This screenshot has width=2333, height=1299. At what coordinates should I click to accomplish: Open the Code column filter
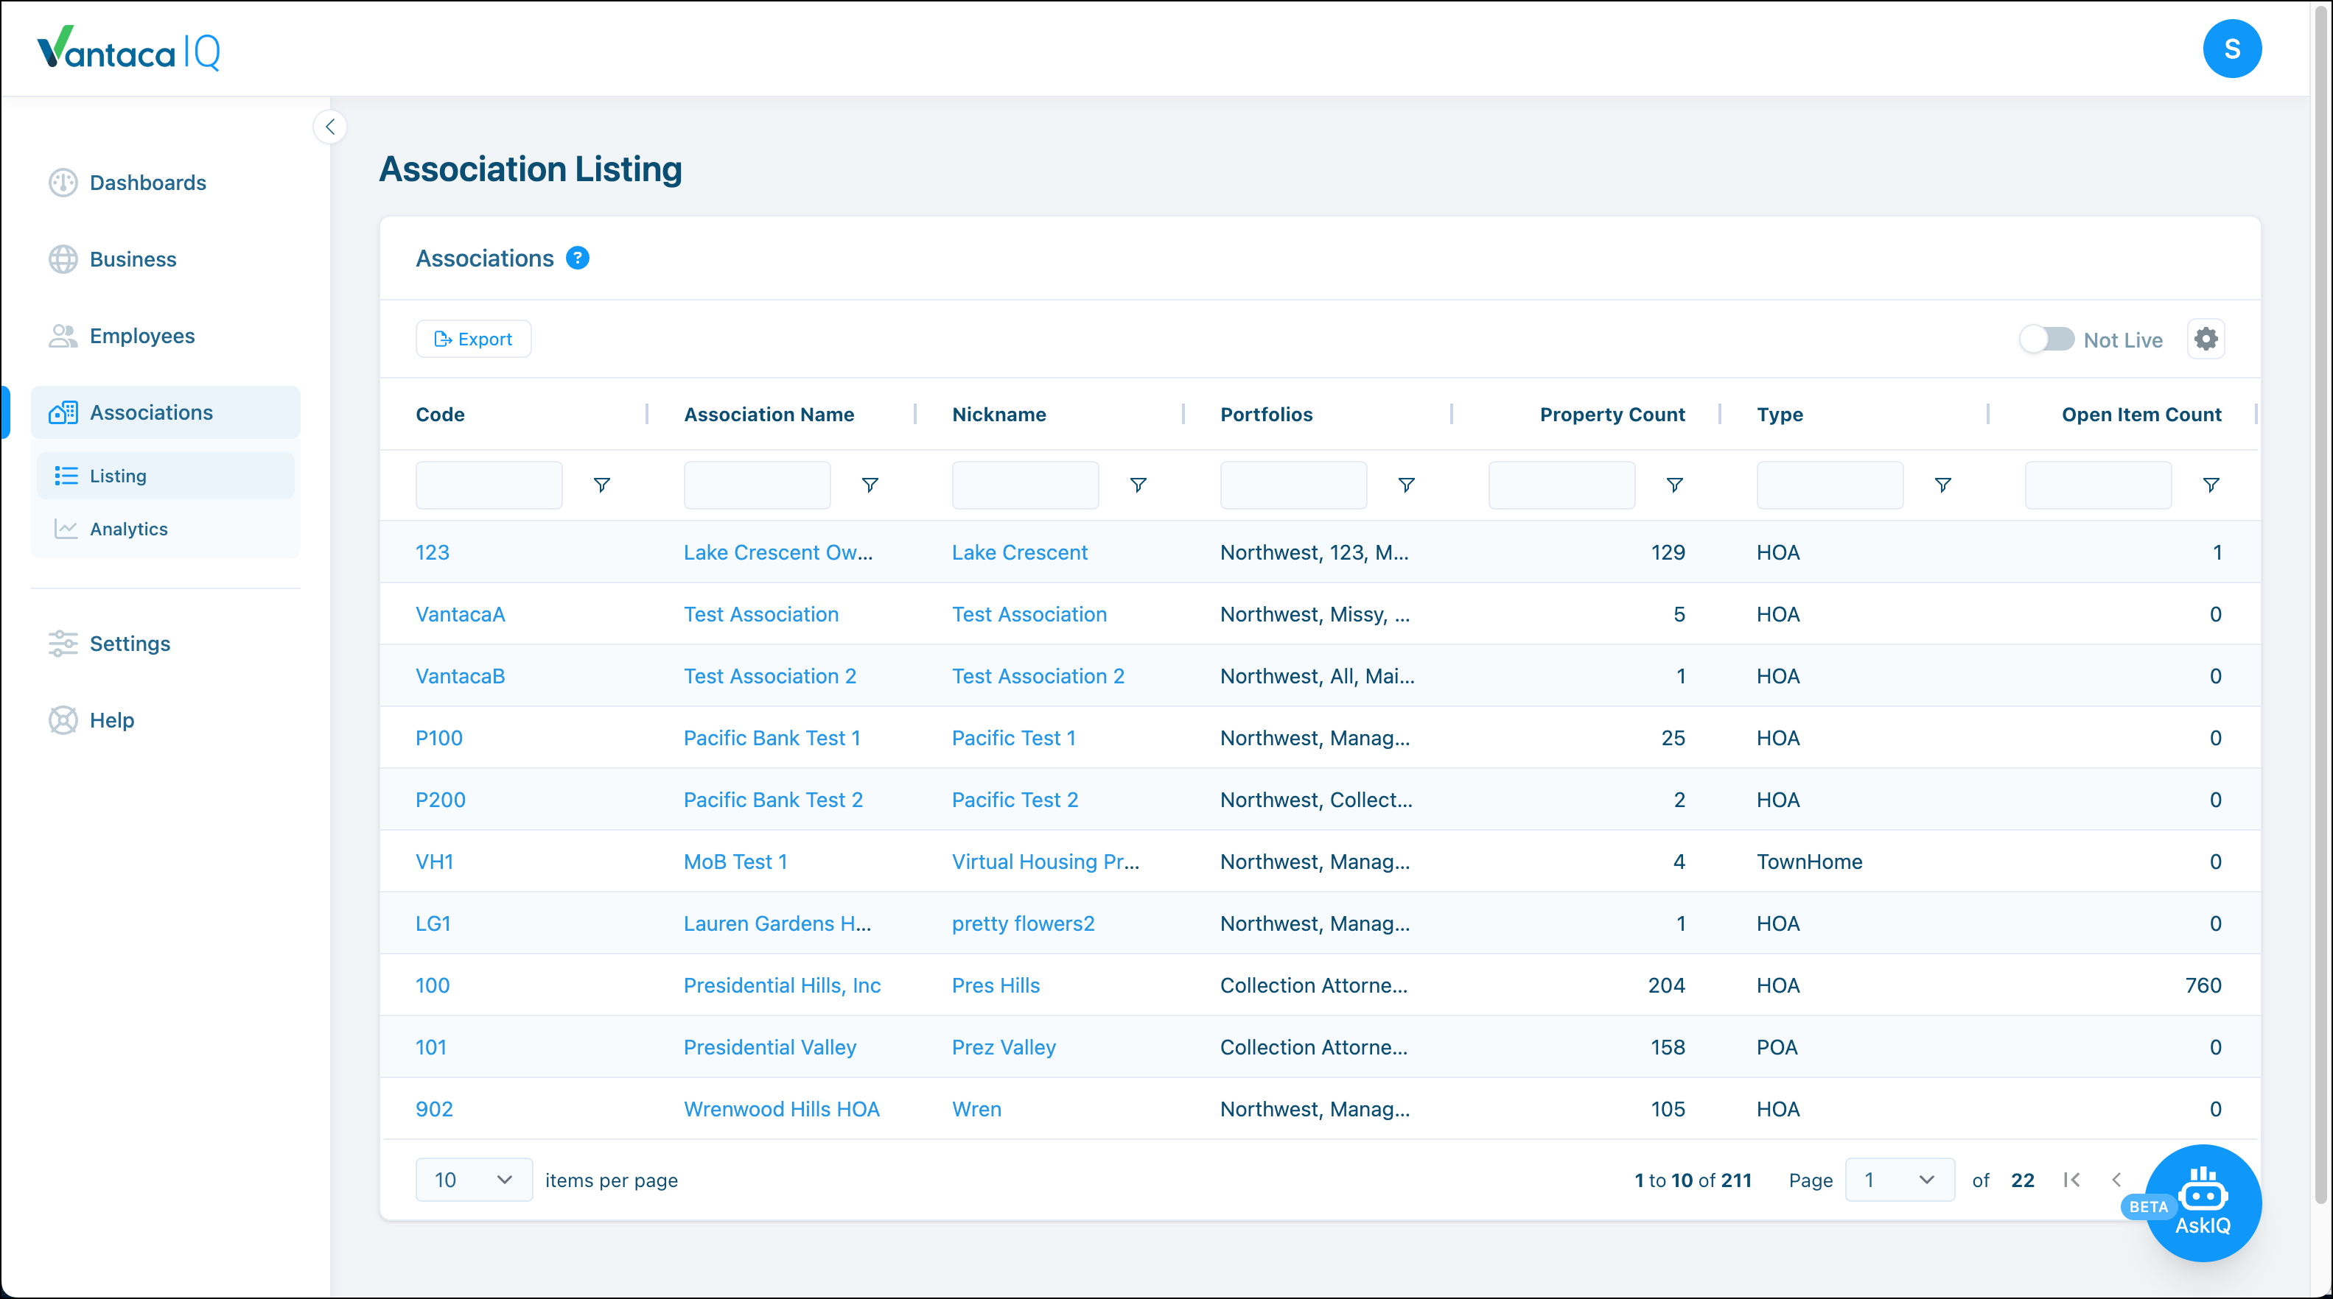pyautogui.click(x=602, y=485)
